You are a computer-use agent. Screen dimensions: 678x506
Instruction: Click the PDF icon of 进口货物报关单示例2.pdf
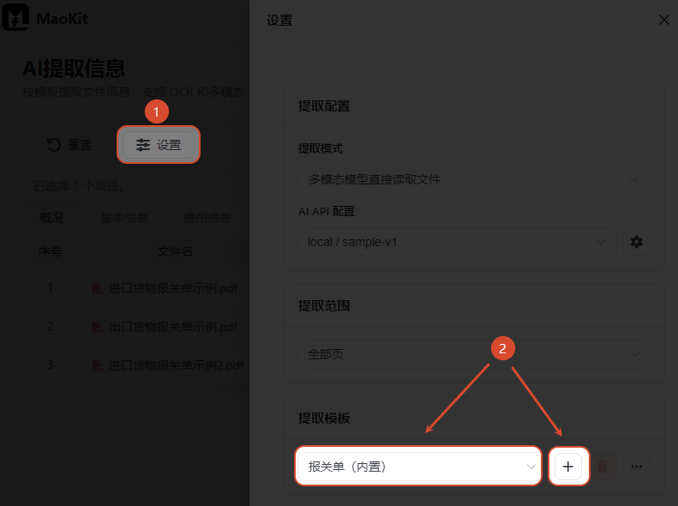click(98, 365)
